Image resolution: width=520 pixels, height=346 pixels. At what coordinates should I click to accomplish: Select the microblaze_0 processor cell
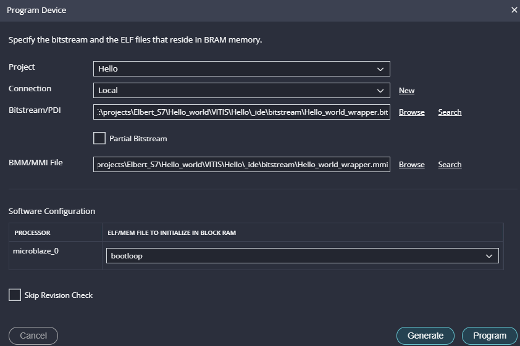pyautogui.click(x=55, y=252)
